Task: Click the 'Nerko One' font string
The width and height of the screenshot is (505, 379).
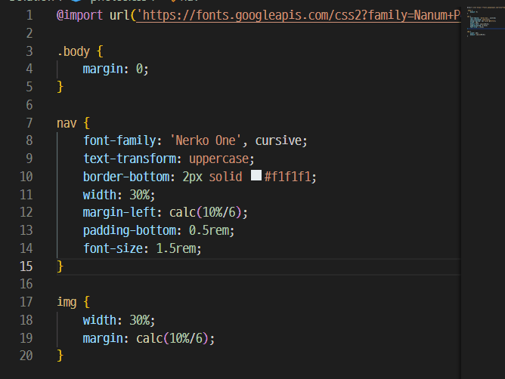Action: tap(205, 140)
